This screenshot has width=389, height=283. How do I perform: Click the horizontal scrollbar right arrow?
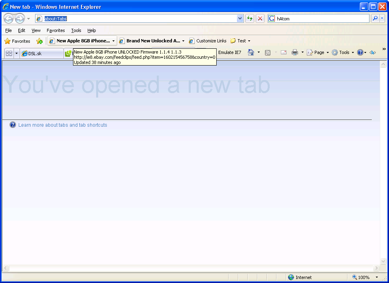(x=376, y=268)
